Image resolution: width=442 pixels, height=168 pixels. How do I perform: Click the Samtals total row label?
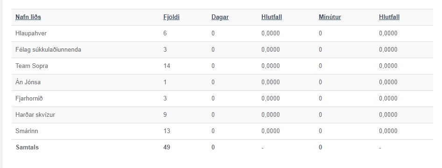[x=27, y=148]
